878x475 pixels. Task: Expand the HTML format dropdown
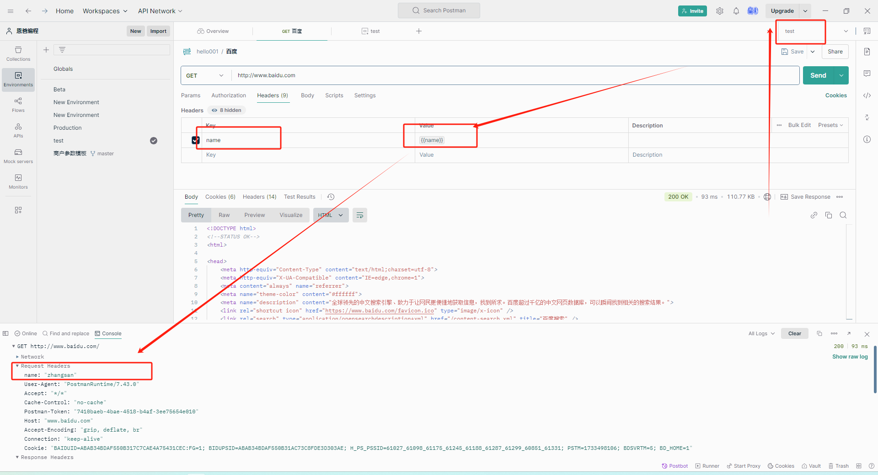(x=331, y=215)
